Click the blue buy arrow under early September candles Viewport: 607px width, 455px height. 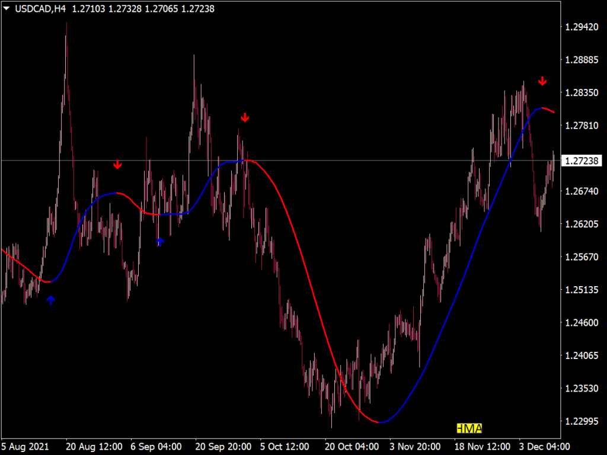point(159,241)
